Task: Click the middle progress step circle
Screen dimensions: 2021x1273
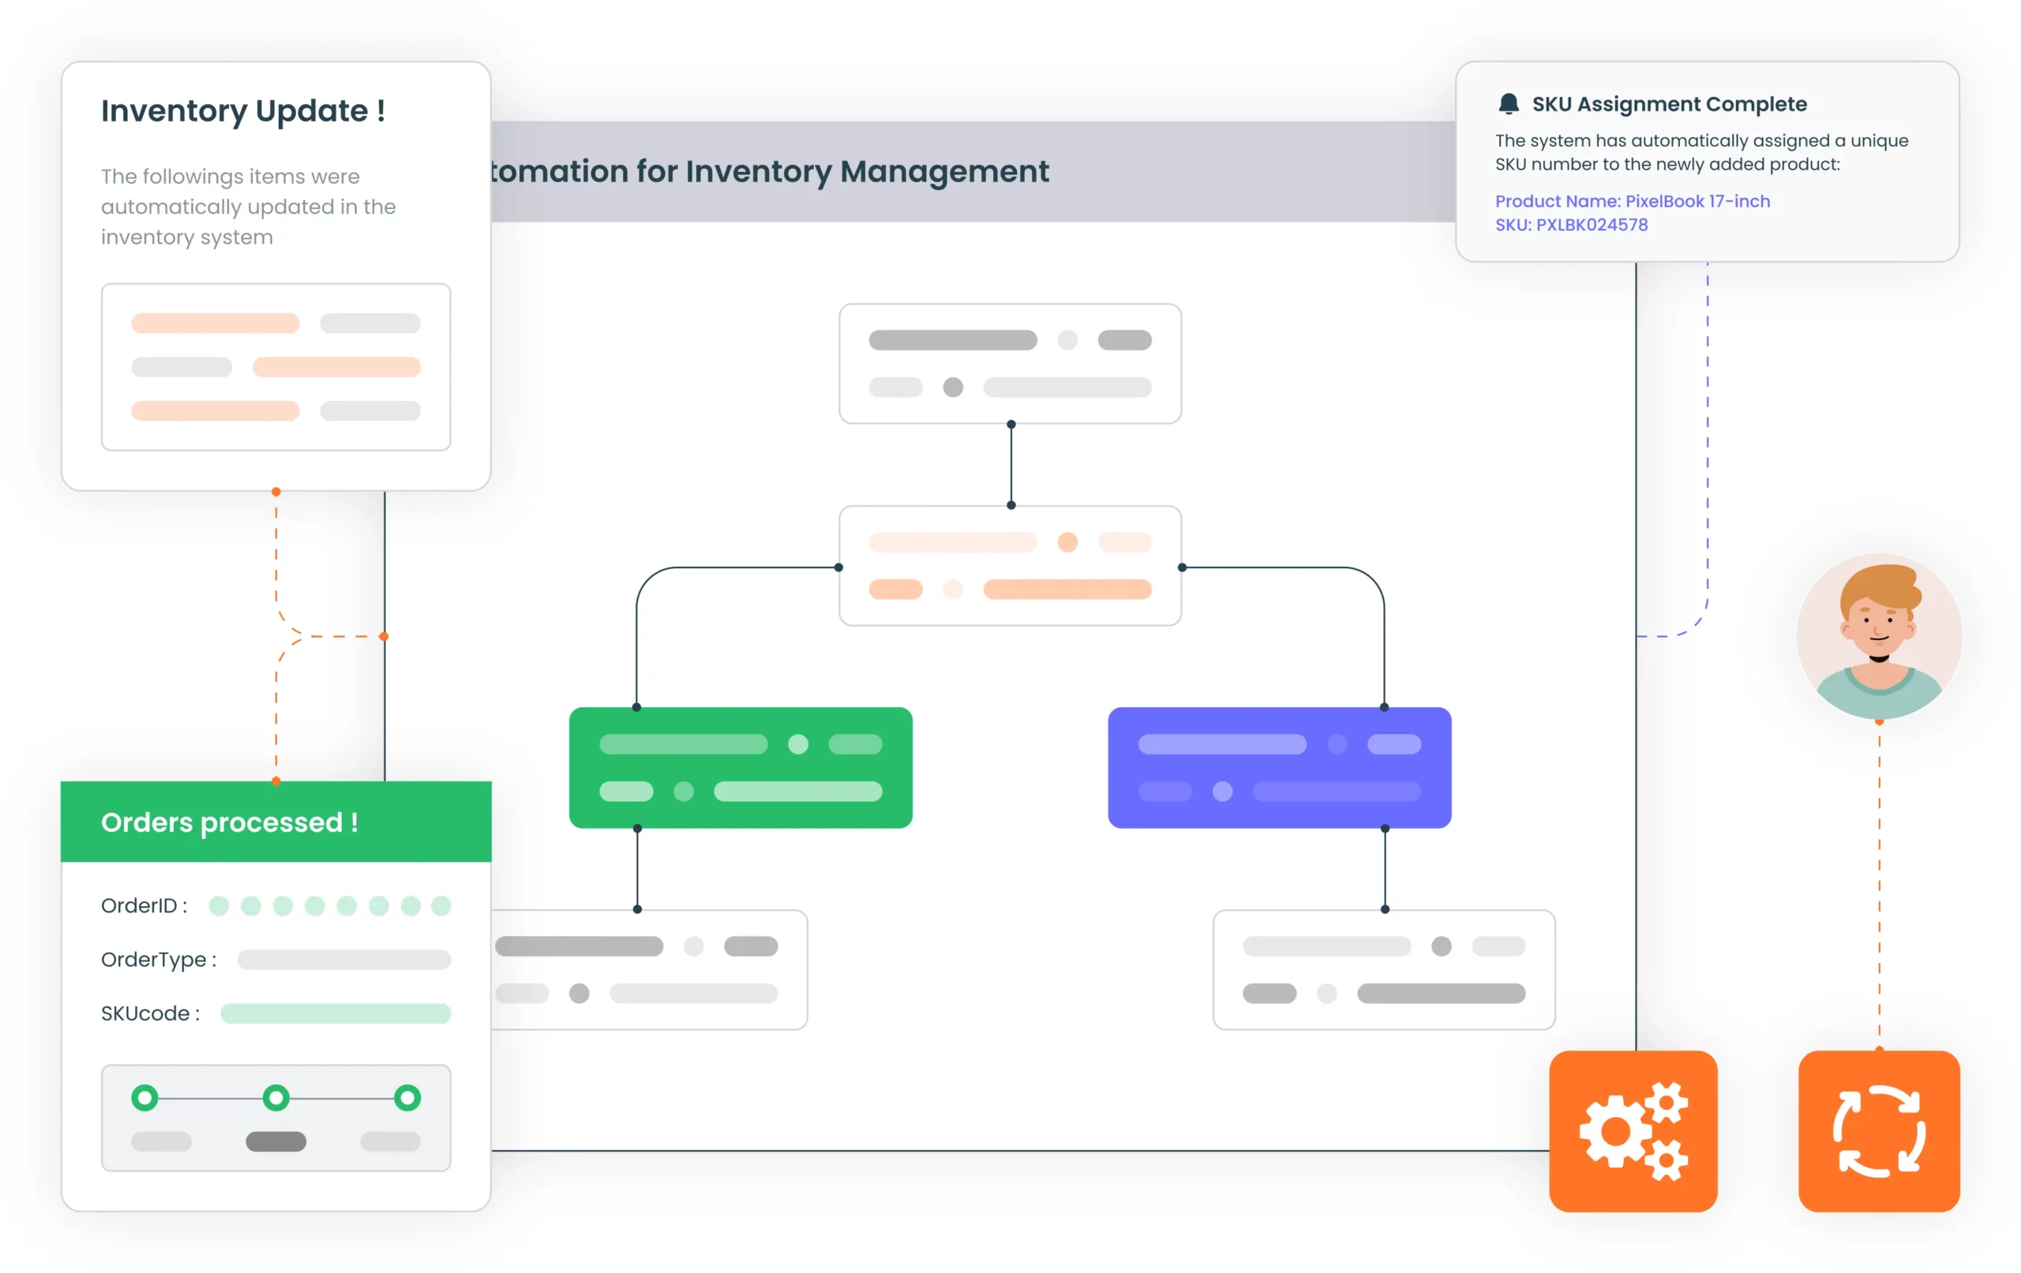Action: (x=276, y=1097)
